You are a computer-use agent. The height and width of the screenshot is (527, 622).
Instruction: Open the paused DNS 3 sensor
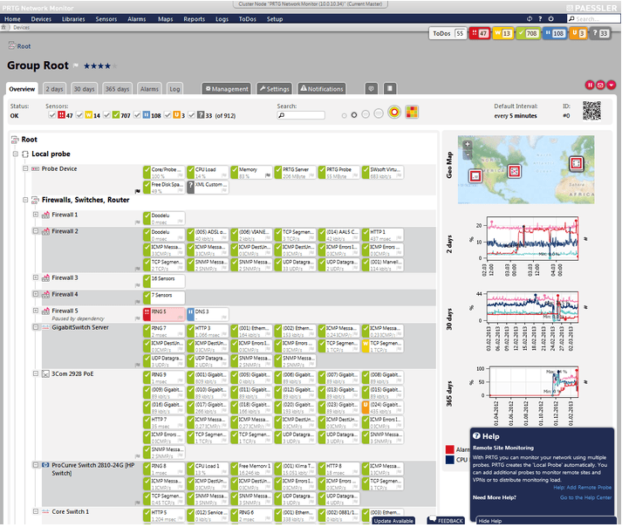point(208,314)
